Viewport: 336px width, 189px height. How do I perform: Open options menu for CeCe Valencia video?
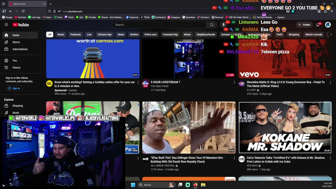(330, 158)
